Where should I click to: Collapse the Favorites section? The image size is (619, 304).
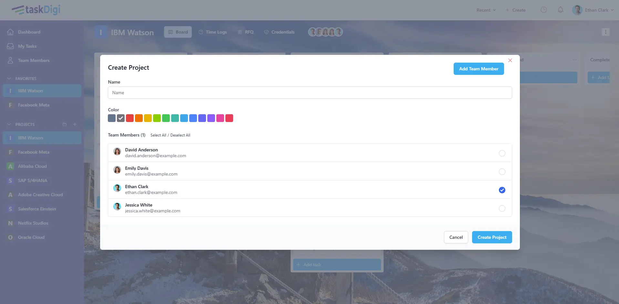pos(9,78)
